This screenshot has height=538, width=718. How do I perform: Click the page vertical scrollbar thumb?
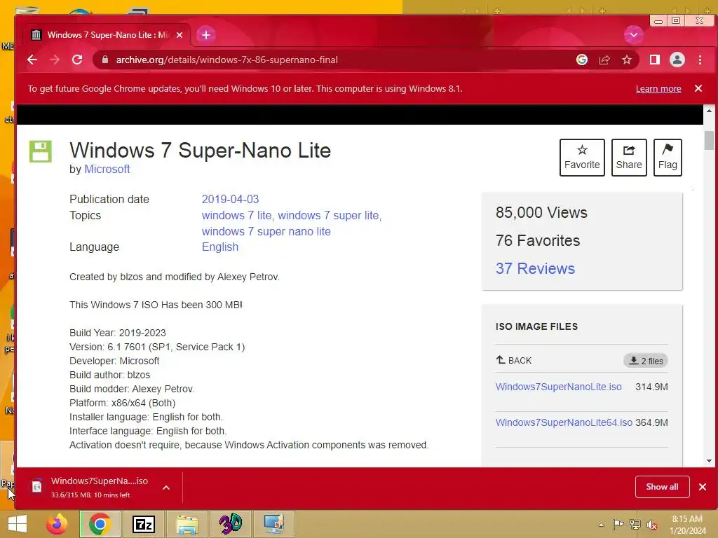click(709, 140)
